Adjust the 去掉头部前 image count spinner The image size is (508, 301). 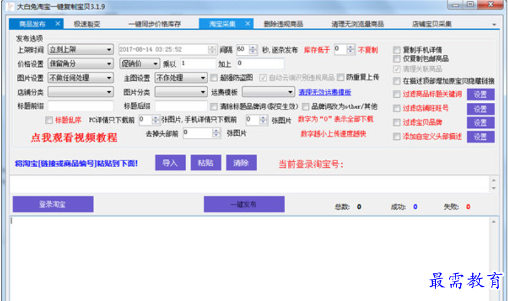(216, 133)
